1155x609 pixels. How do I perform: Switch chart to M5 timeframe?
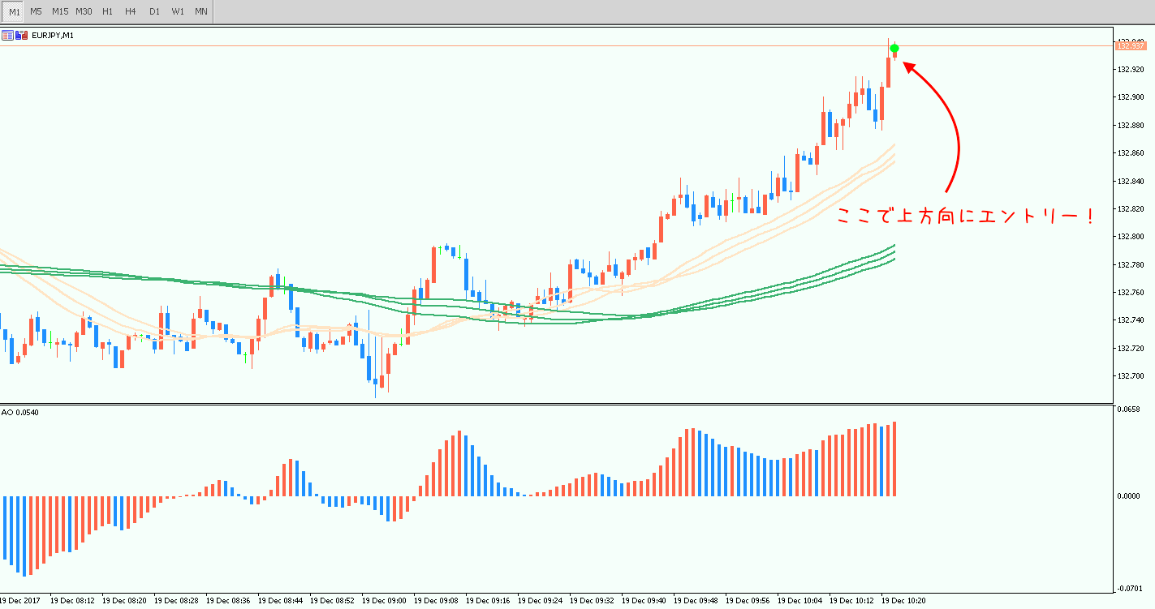click(37, 11)
